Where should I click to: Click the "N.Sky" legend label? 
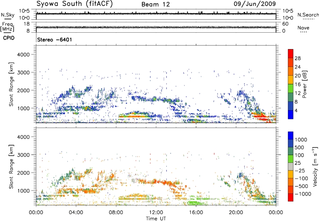(x=8, y=15)
